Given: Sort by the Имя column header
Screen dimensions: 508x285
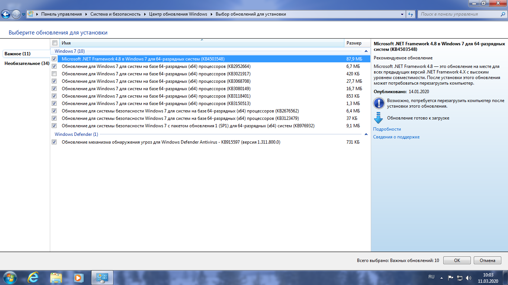Looking at the screenshot, I should click(x=202, y=43).
